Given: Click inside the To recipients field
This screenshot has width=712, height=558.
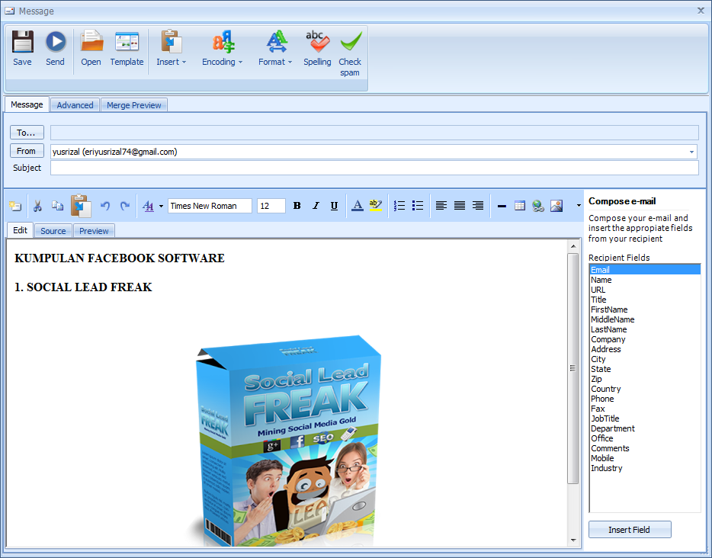Looking at the screenshot, I should pos(374,133).
